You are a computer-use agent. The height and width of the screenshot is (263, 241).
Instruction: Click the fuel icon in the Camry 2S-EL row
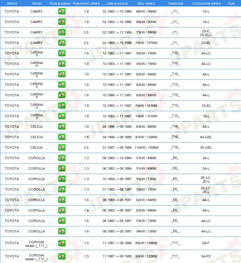(62, 43)
